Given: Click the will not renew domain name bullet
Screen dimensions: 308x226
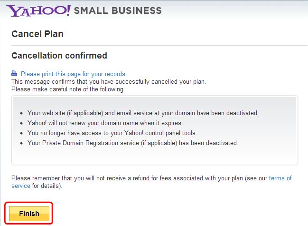Looking at the screenshot, I should (105, 123).
